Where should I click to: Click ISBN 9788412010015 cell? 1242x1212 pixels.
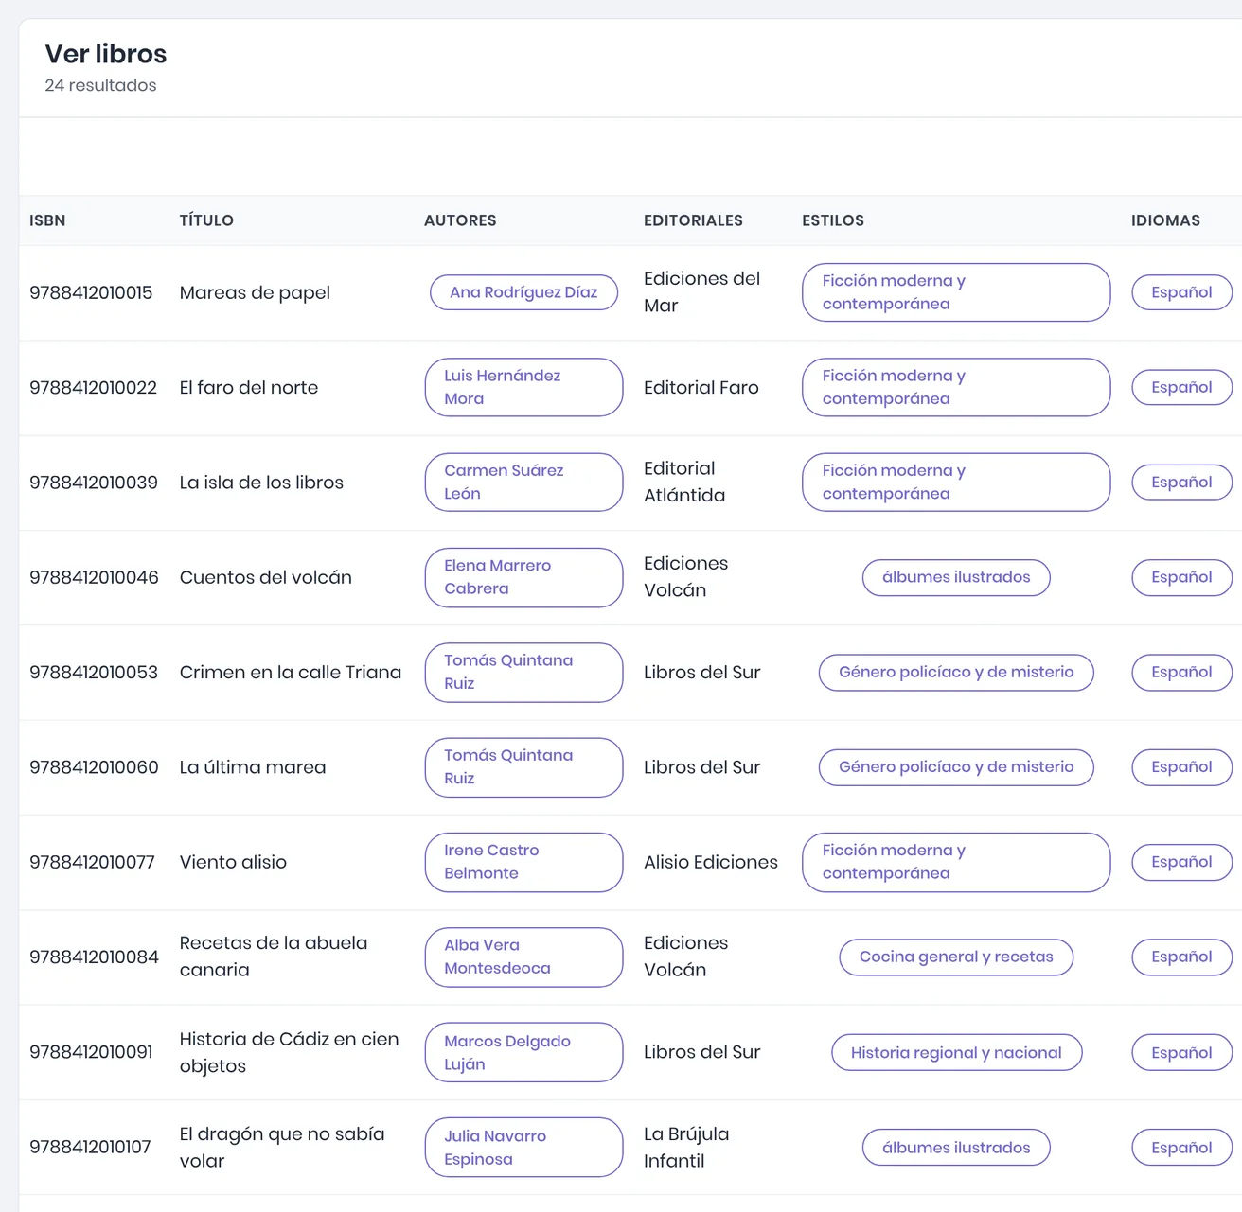coord(91,292)
